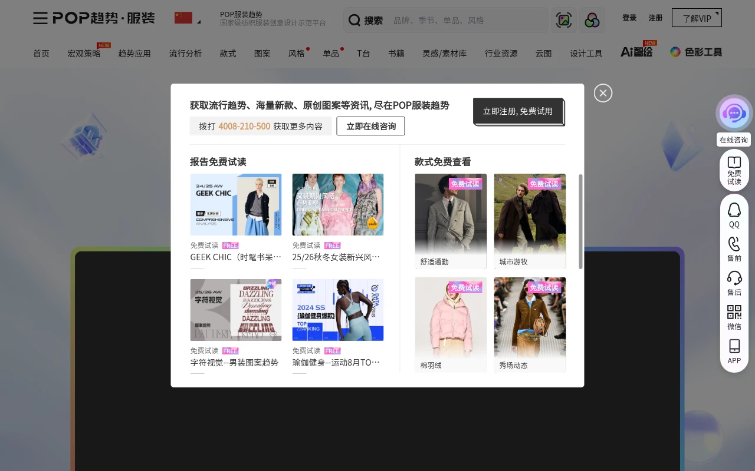Click the 登录 login link
The width and height of the screenshot is (755, 471).
click(x=629, y=18)
